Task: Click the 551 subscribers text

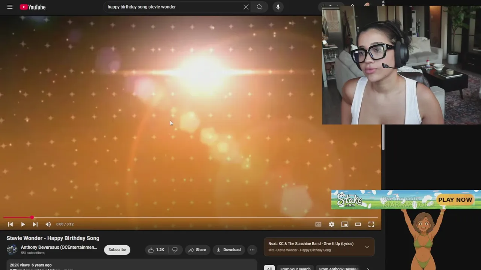Action: 33,253
